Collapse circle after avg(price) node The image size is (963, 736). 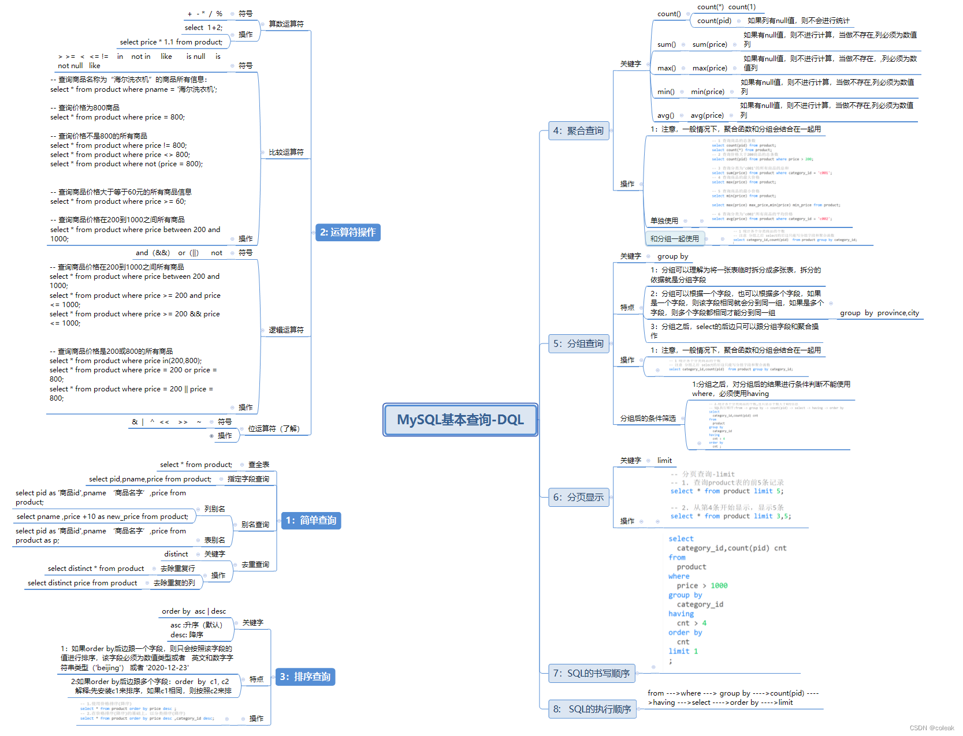(x=731, y=115)
